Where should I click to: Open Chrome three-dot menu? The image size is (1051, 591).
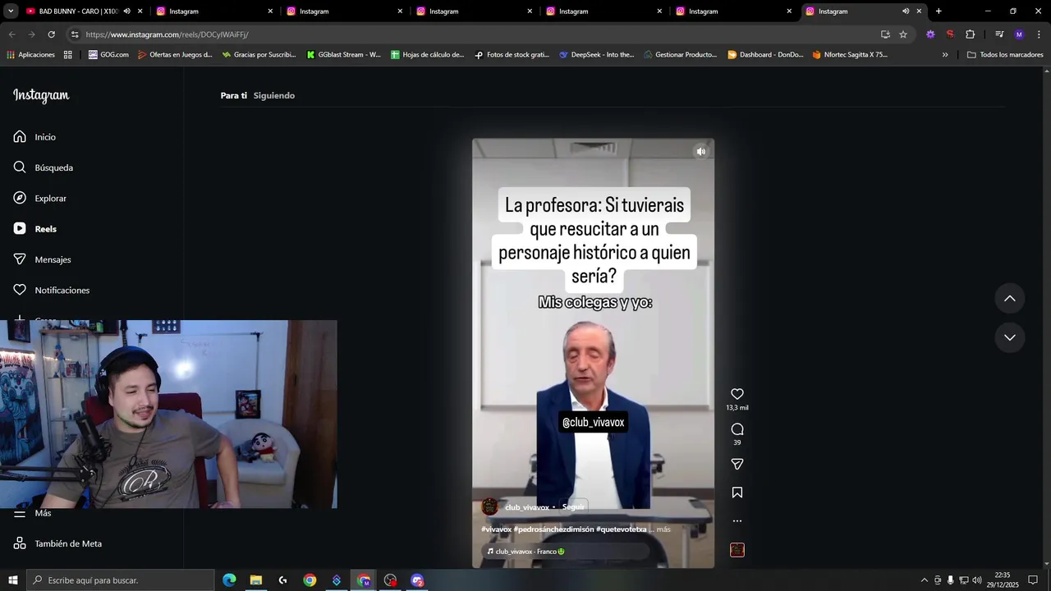(x=1039, y=34)
